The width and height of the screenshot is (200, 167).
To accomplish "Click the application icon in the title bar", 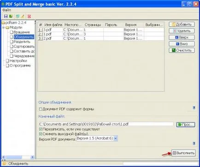I will click(3, 4).
